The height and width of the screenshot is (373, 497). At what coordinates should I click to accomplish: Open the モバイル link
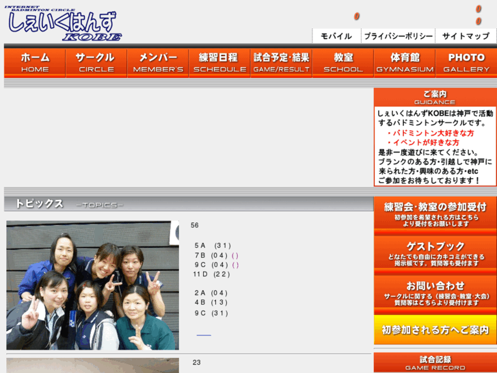click(336, 36)
